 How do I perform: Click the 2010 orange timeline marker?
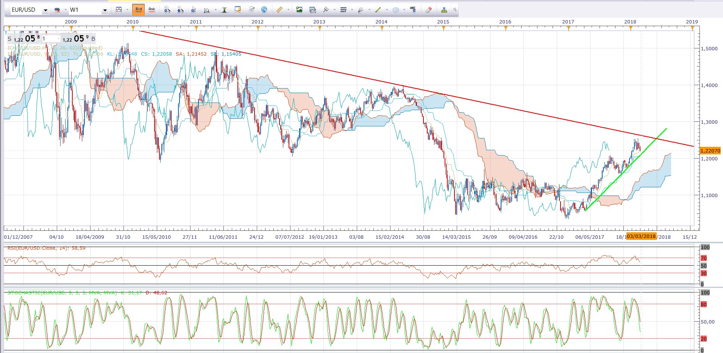pos(133,28)
